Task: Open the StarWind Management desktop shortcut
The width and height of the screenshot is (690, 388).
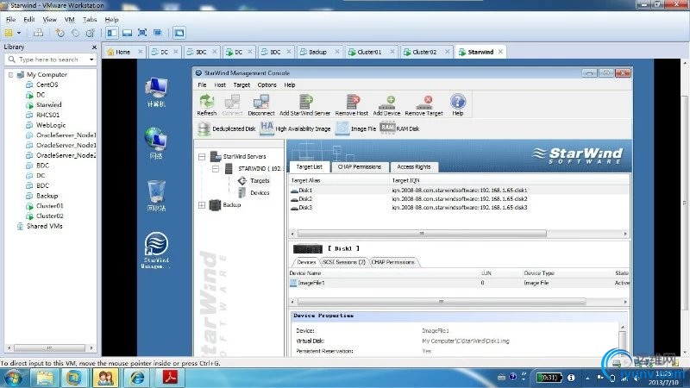Action: pos(156,250)
